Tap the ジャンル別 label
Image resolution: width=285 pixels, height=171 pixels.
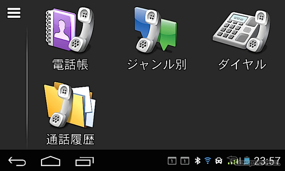point(156,65)
